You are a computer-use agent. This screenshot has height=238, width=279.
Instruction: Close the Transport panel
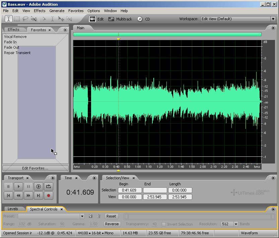(27, 178)
